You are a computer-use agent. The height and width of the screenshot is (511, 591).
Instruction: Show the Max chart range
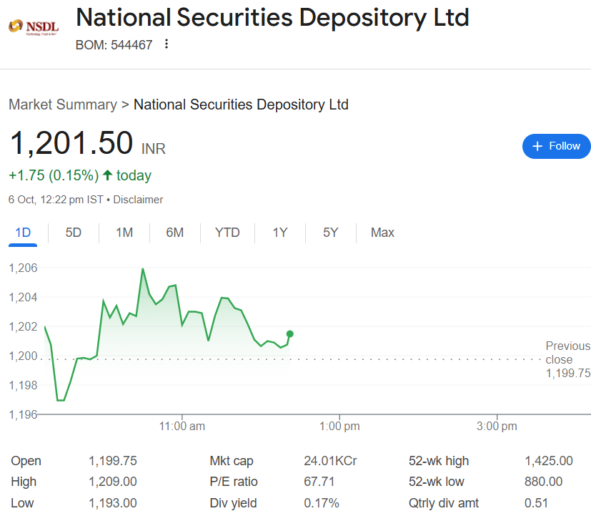click(x=382, y=233)
